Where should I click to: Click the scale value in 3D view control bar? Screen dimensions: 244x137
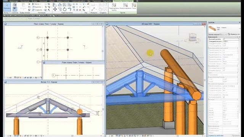(111, 136)
